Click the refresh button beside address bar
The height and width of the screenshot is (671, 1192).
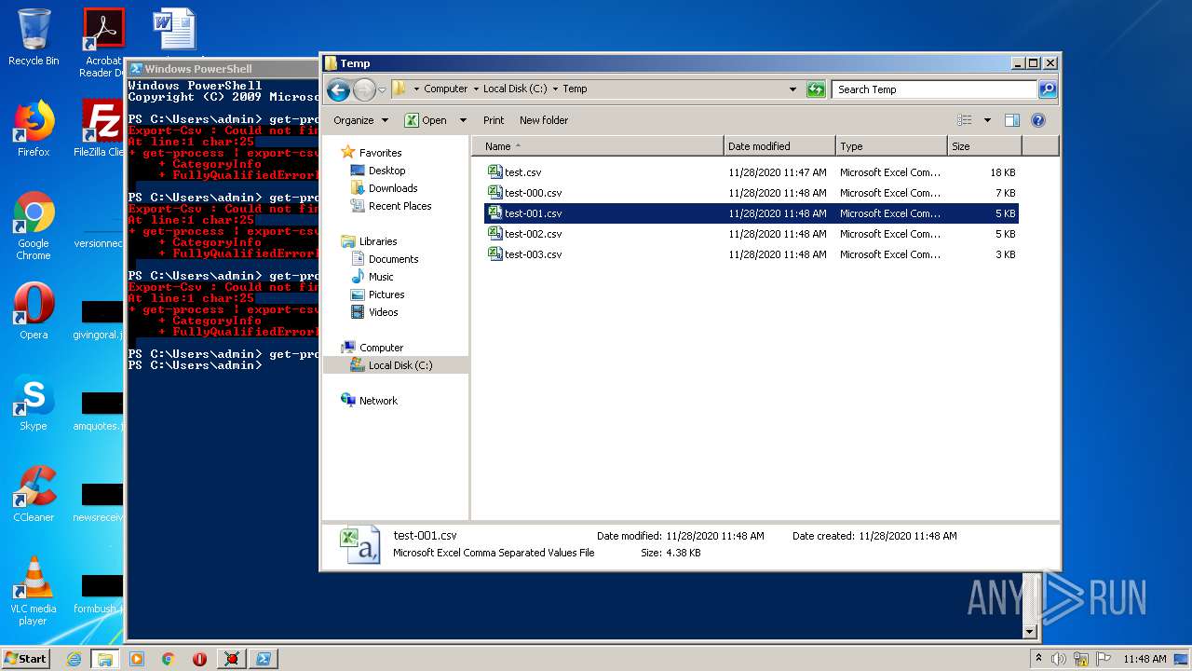pyautogui.click(x=816, y=89)
